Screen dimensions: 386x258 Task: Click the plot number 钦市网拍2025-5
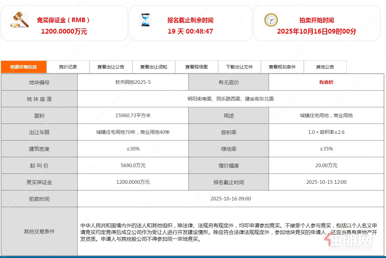tap(133, 82)
